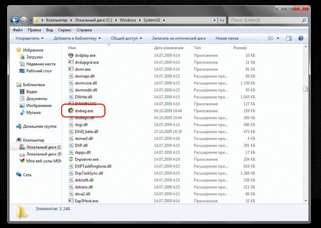The height and width of the screenshot is (228, 321).
Task: Select the dxva2.dll file icon
Action: (71, 194)
